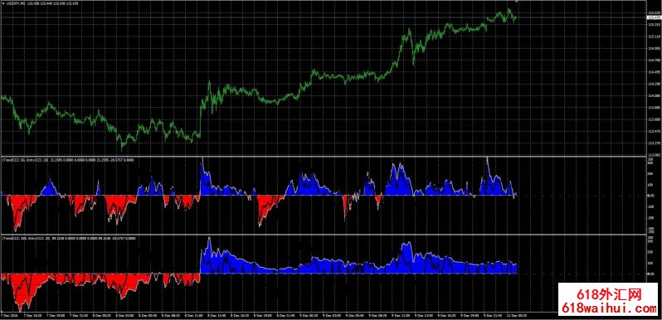Screen dimensions: 662x320
Task: Click the green price line's lowest point
Action: 123,148
